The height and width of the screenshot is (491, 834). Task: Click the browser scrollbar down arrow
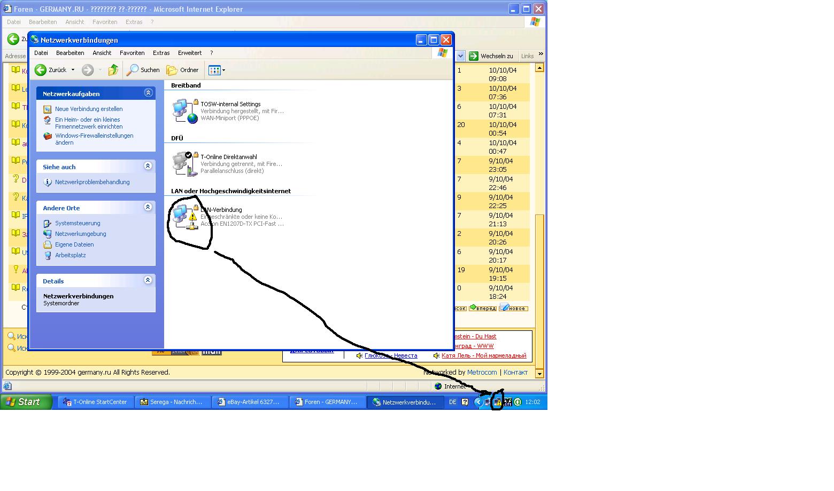coord(539,374)
